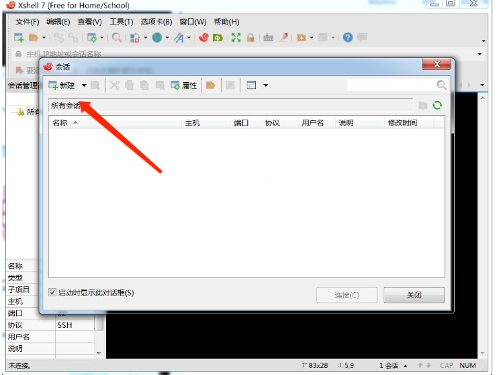The image size is (498, 375).
Task: Sort sessions by the 主机 column header
Action: click(206, 123)
